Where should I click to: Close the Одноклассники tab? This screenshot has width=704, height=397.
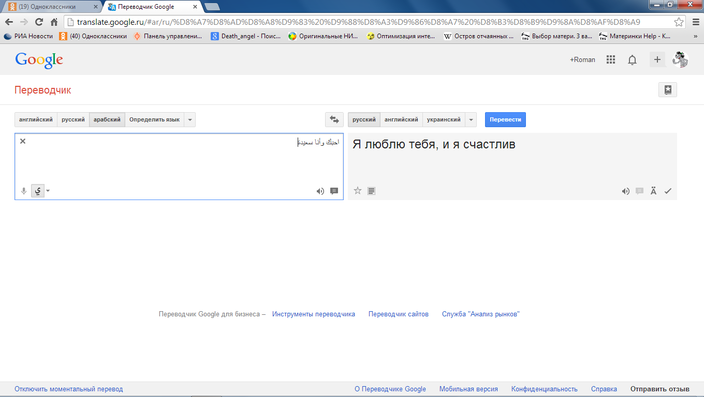[x=95, y=7]
